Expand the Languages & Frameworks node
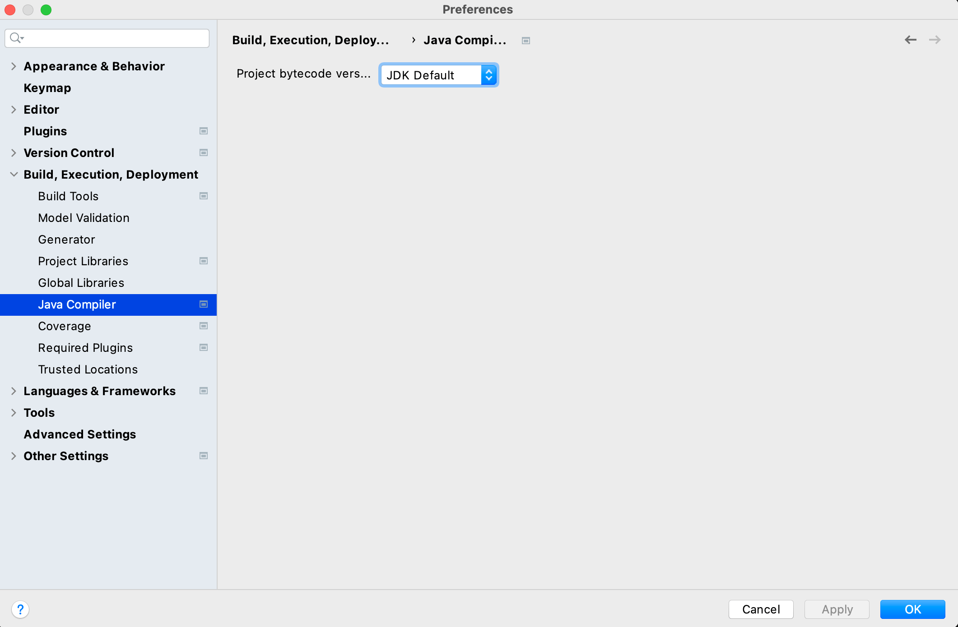 tap(14, 391)
